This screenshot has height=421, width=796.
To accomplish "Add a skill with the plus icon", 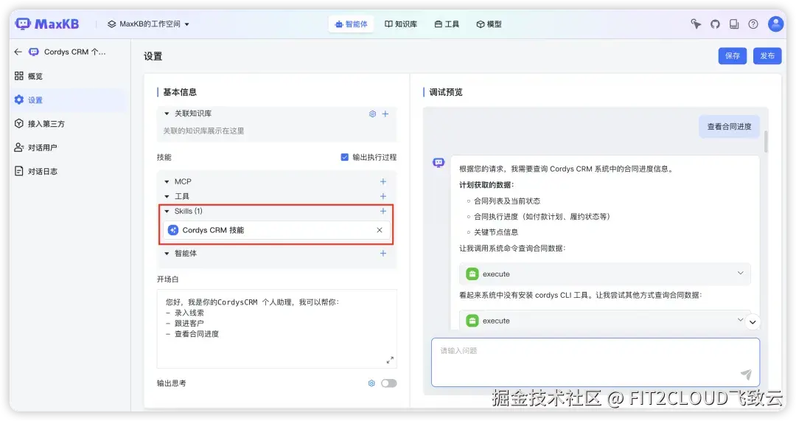I will (383, 211).
